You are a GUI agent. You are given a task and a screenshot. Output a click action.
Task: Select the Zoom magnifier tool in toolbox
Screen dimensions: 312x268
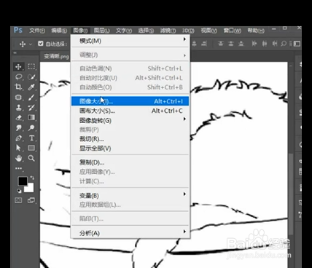click(31, 158)
